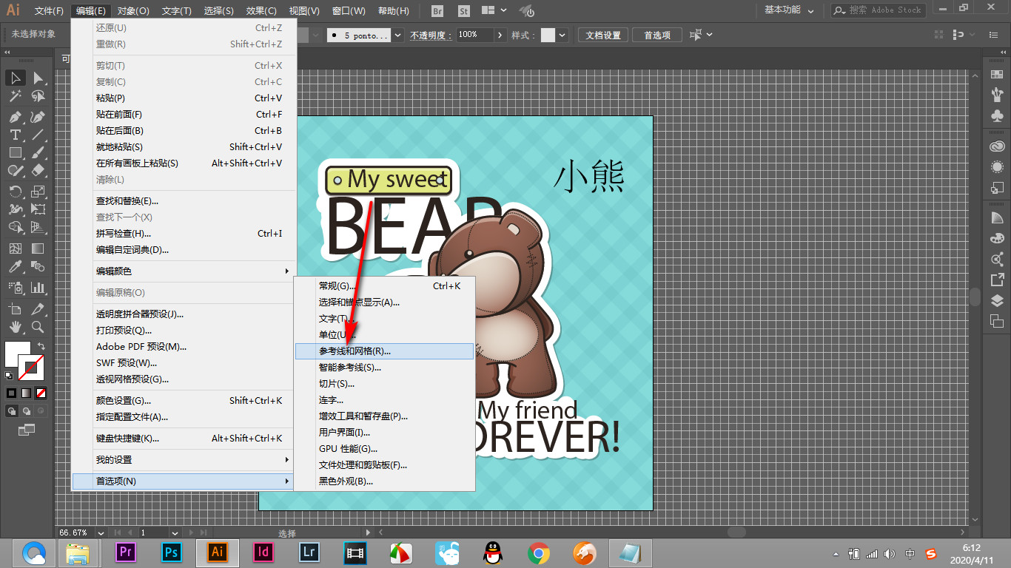Switch to Color fill mode button
1011x568 pixels.
12,393
